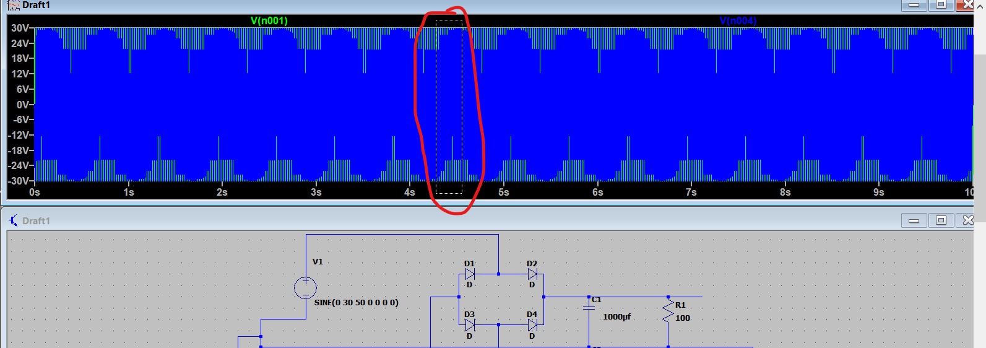Maximize the waveform plot window
Image resolution: width=986 pixels, height=348 pixels.
(941, 5)
